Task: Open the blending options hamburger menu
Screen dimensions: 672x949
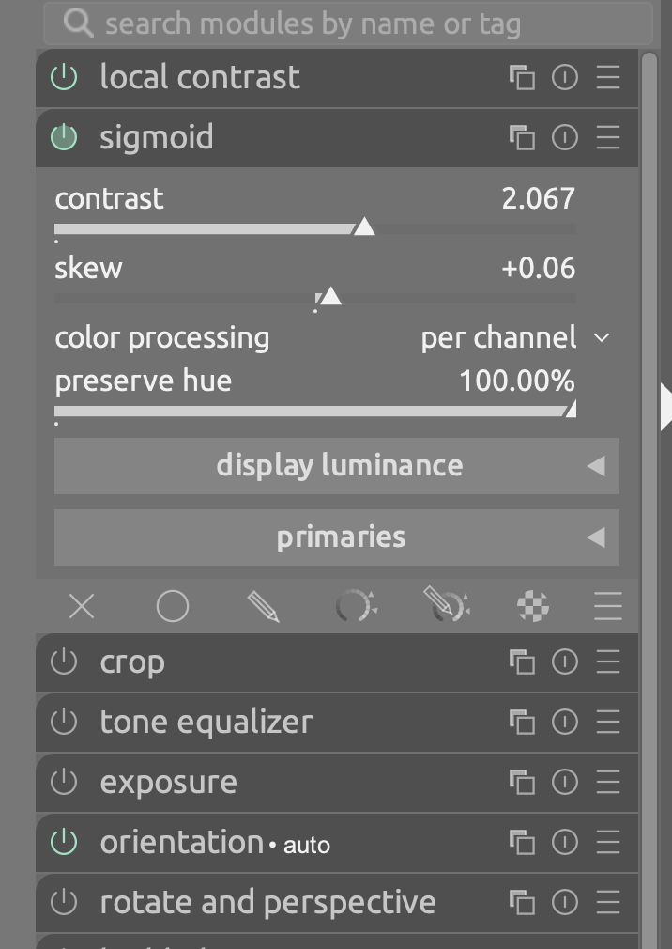Action: pyautogui.click(x=608, y=607)
